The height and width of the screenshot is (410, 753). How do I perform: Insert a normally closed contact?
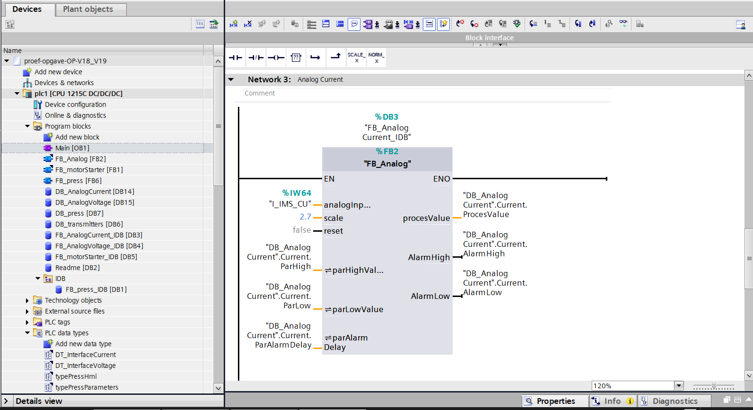(256, 58)
